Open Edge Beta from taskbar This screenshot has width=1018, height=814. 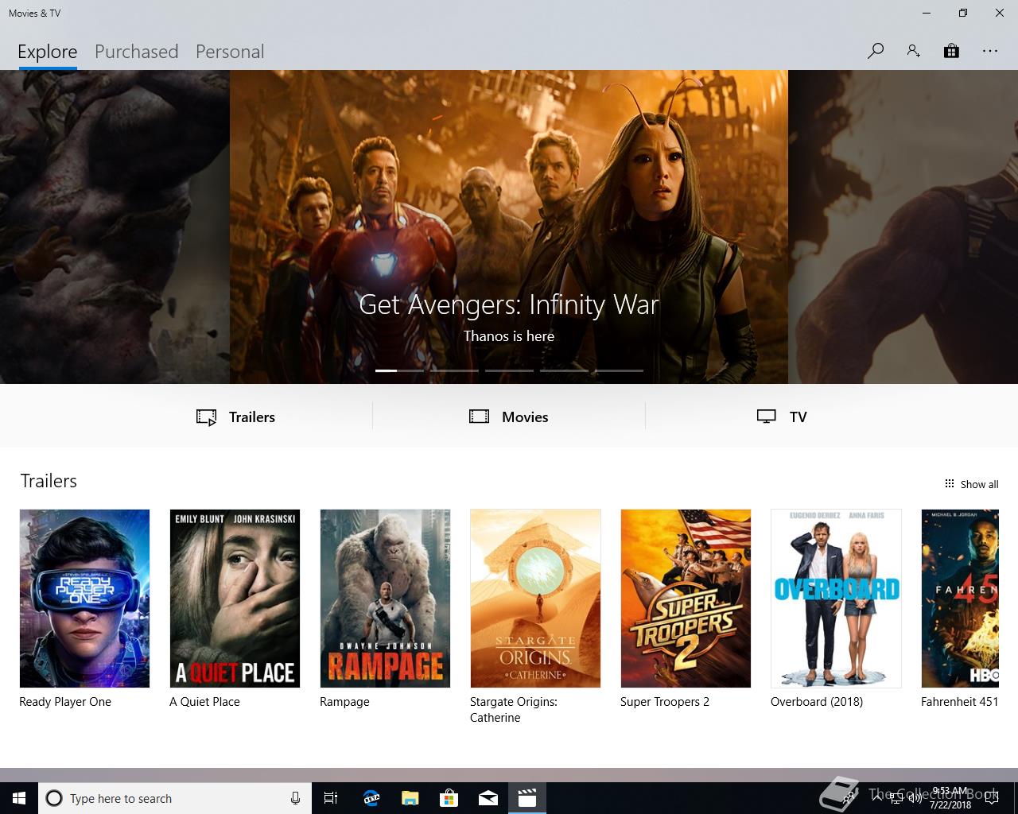coord(371,798)
